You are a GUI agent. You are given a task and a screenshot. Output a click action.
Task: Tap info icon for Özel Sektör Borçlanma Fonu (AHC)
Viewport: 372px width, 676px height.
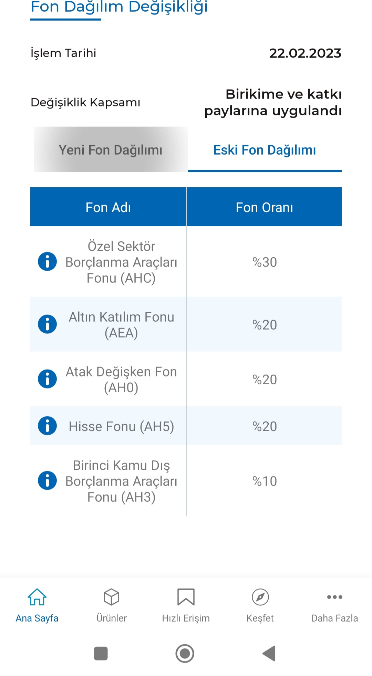[47, 262]
